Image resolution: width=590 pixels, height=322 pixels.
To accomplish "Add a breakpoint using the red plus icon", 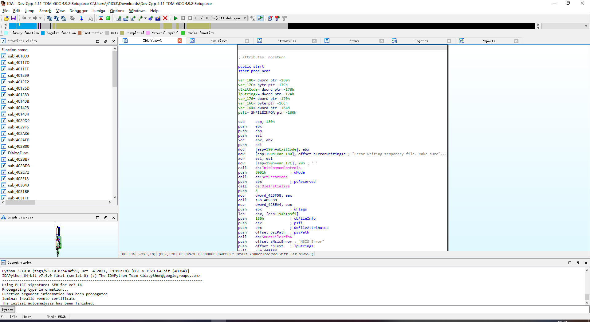I will pyautogui.click(x=277, y=18).
